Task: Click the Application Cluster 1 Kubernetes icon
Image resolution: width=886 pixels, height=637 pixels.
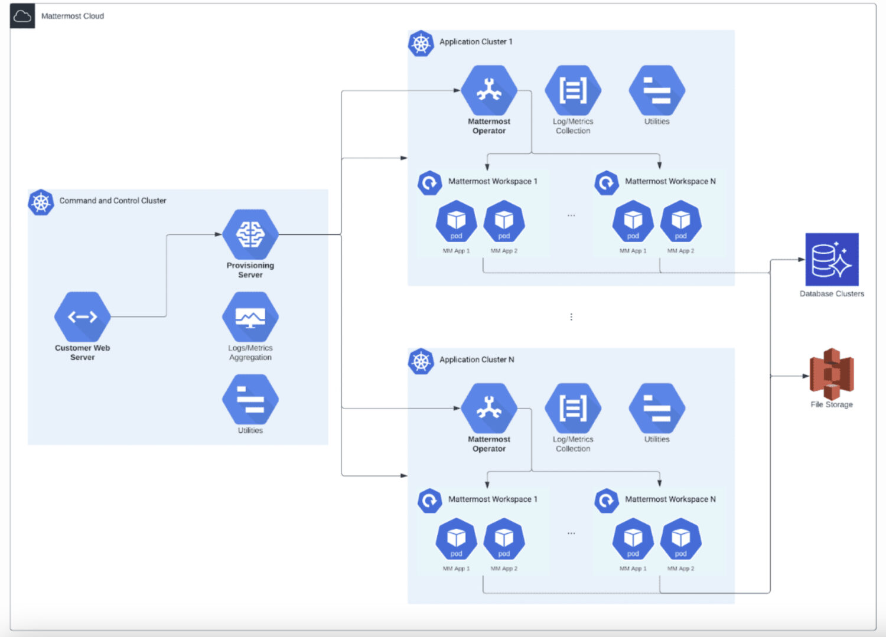Action: click(421, 44)
